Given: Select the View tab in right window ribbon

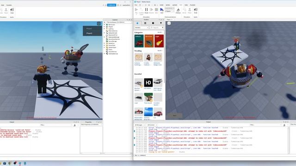Looking at the screenshot, I should click(186, 5).
